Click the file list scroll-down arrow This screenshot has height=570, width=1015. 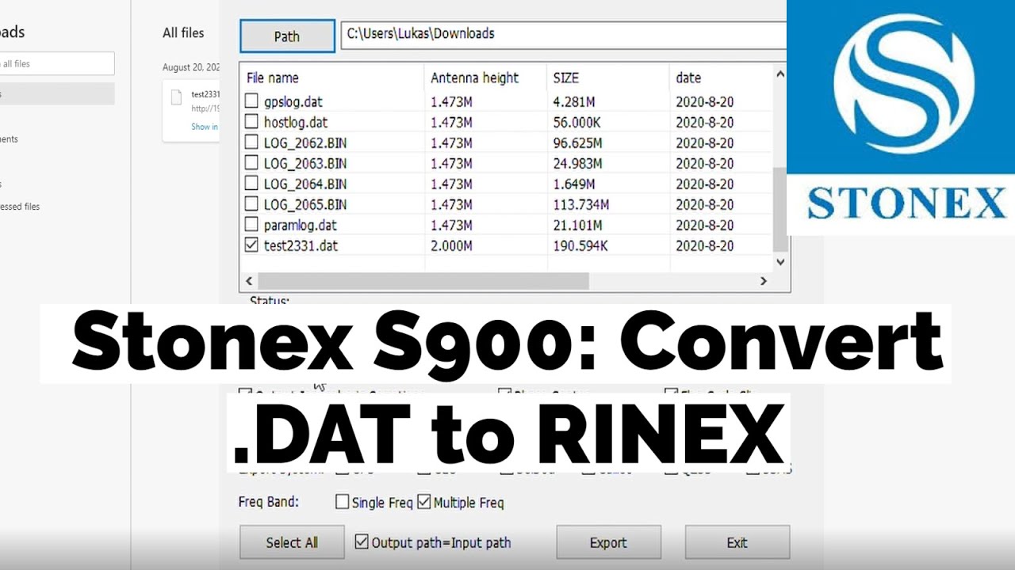click(780, 262)
